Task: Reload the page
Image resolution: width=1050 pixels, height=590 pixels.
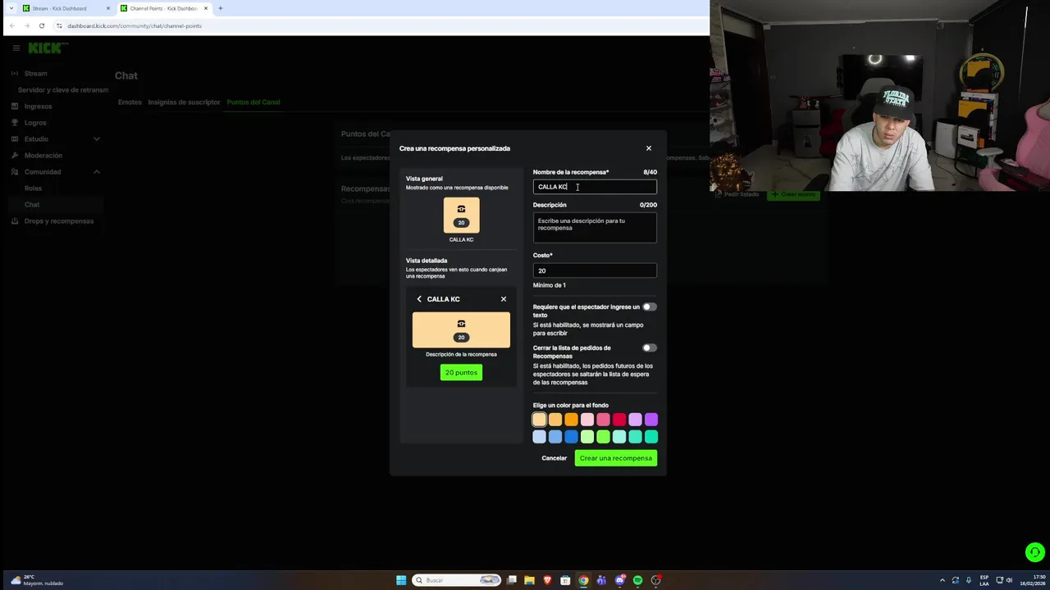Action: (x=42, y=25)
